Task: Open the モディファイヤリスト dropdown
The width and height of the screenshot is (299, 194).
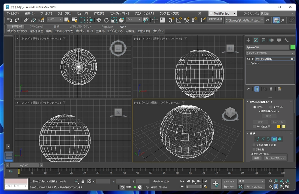Action: point(270,53)
